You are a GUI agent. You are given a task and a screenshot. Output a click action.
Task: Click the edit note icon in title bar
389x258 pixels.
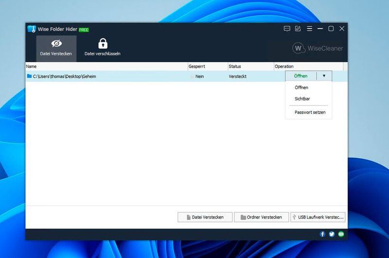click(298, 29)
